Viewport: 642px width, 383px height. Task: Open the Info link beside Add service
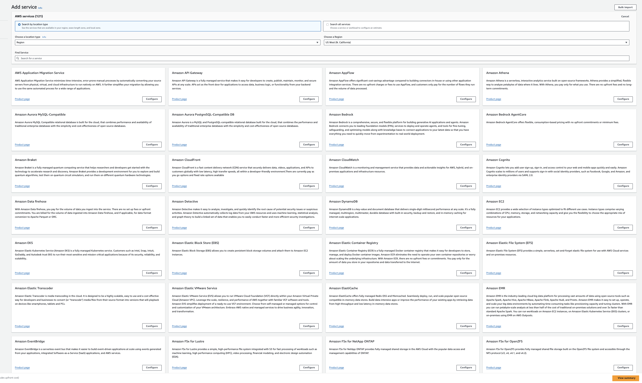[x=40, y=8]
